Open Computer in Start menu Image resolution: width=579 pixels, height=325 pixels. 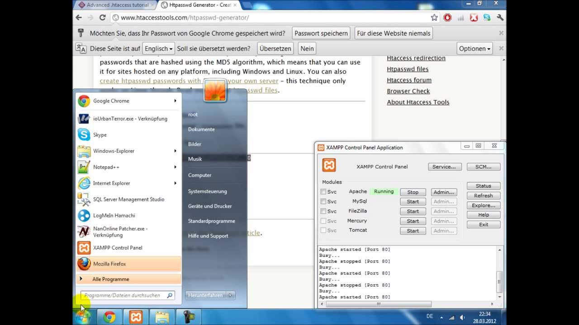point(199,175)
